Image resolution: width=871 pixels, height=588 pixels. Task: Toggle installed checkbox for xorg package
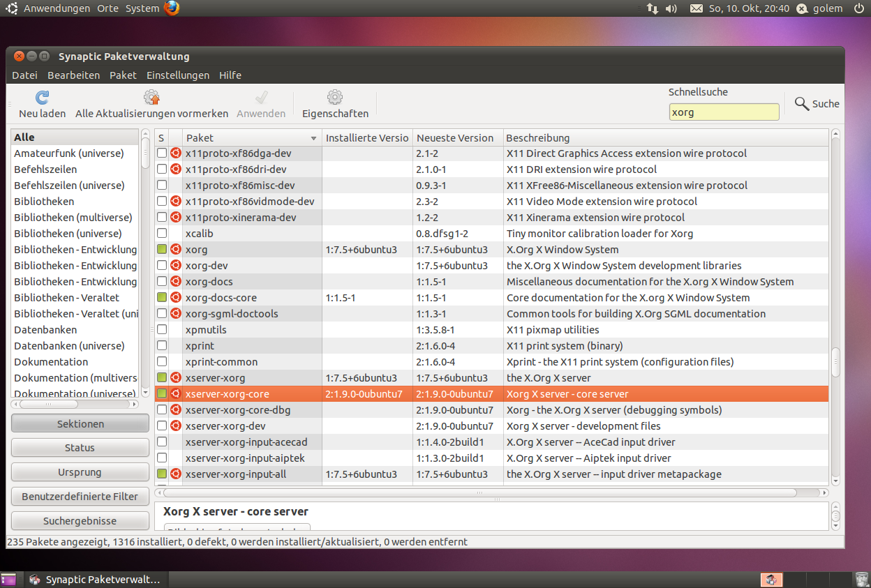click(x=162, y=250)
